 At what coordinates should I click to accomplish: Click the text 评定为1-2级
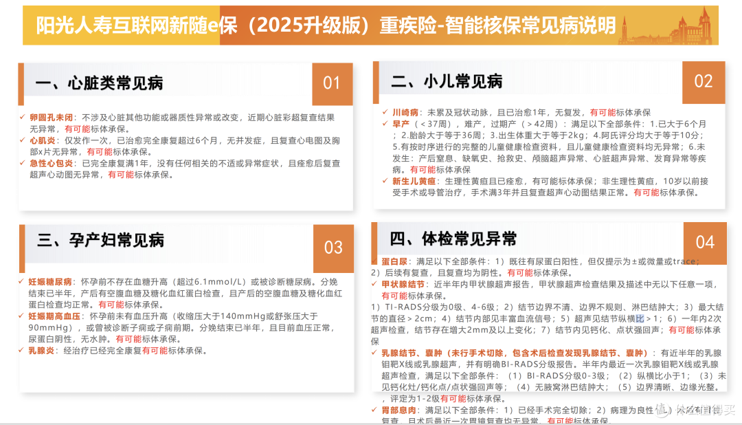415,399
